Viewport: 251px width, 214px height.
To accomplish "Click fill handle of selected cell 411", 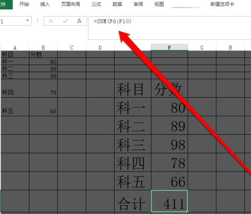I will tap(188, 212).
